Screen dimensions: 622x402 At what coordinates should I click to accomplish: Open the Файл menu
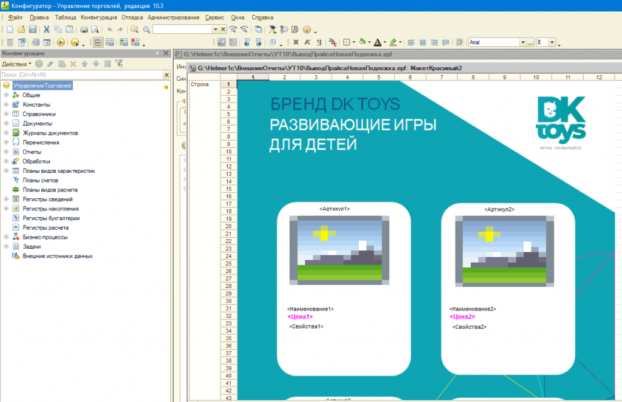15,18
